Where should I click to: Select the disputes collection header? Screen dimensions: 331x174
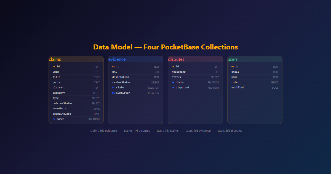tap(195, 59)
